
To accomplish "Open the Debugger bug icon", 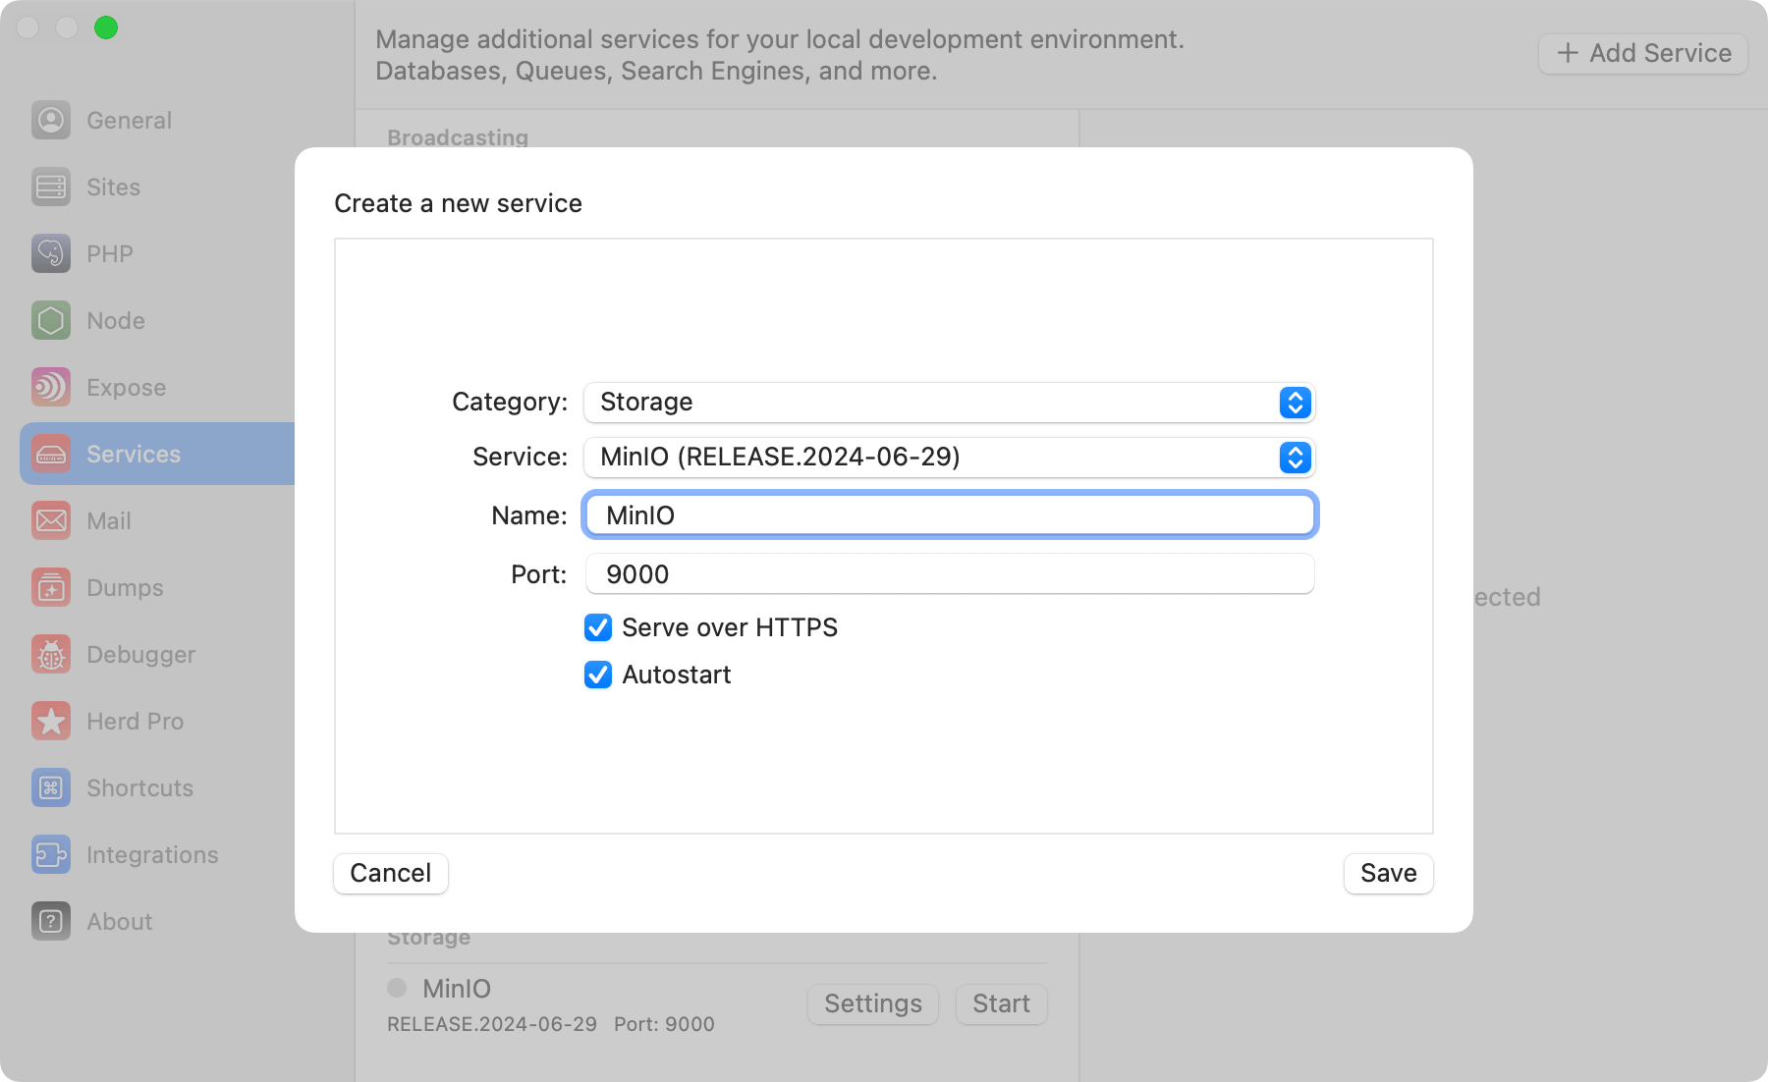I will tap(50, 654).
